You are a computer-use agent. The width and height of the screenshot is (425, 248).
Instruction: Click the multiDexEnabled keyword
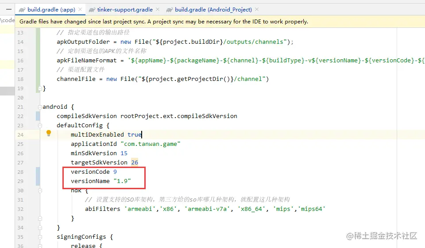click(x=97, y=134)
